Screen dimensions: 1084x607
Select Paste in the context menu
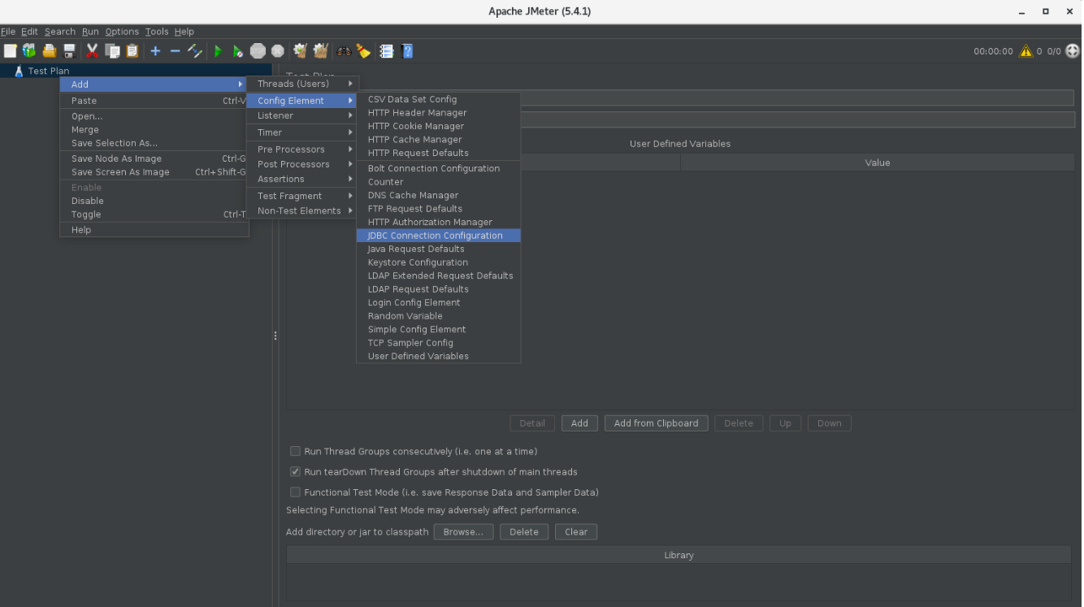click(x=154, y=101)
